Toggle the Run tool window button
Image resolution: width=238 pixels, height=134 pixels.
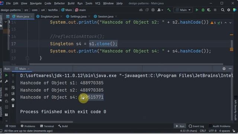click(180, 126)
